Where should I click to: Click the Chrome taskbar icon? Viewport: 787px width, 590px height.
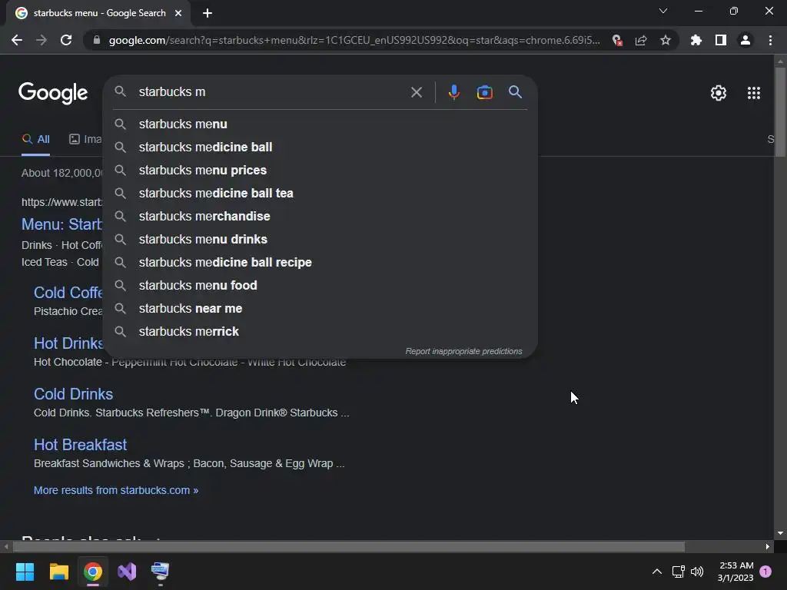click(x=93, y=572)
